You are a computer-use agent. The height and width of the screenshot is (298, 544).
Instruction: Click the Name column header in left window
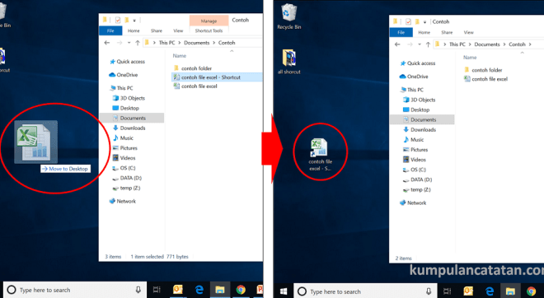pos(180,56)
